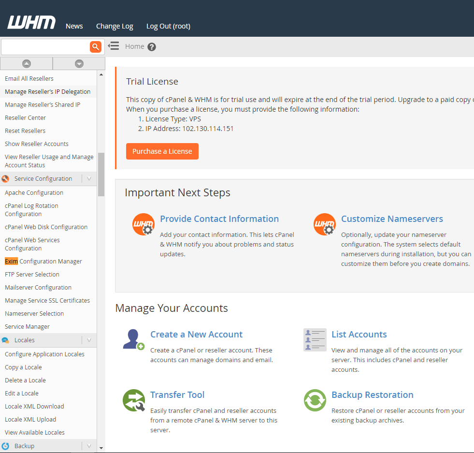Click the Provide Contact Information WHM icon

143,224
